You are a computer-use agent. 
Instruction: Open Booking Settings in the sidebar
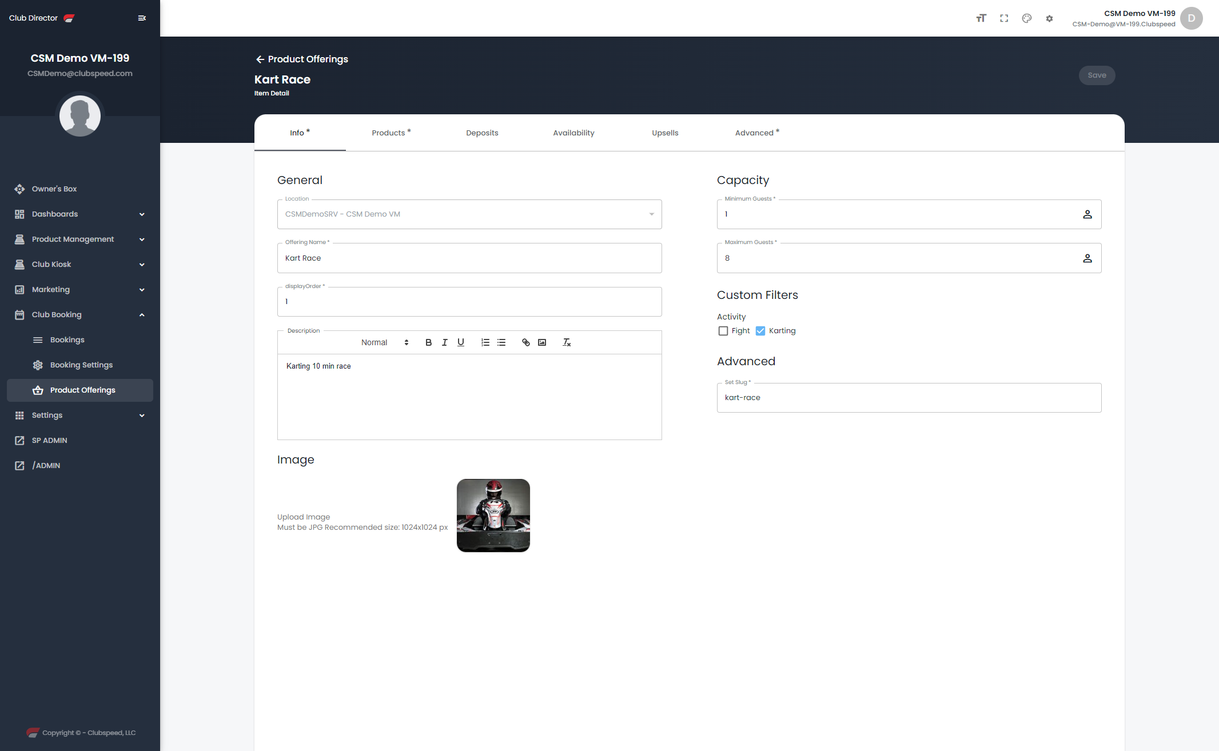coord(80,365)
